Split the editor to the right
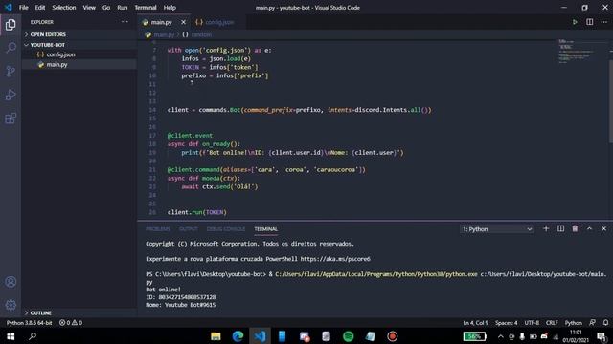 (590, 22)
